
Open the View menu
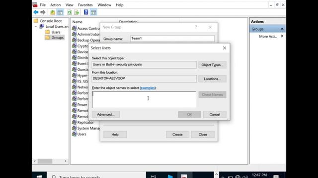pos(70,5)
